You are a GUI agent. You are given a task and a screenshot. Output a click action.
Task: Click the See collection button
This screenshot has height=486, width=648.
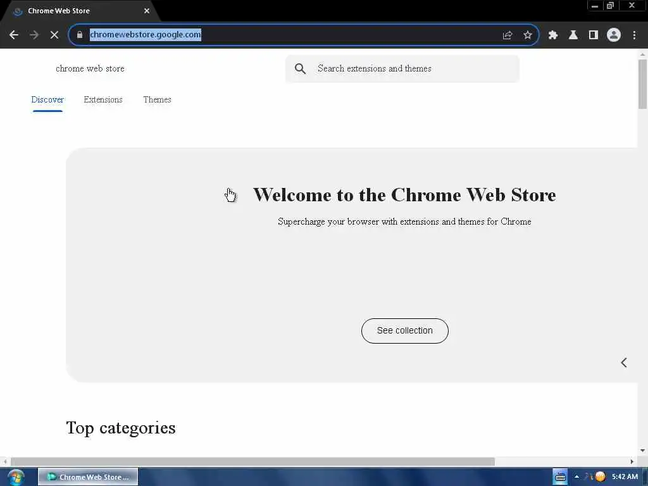coord(404,330)
